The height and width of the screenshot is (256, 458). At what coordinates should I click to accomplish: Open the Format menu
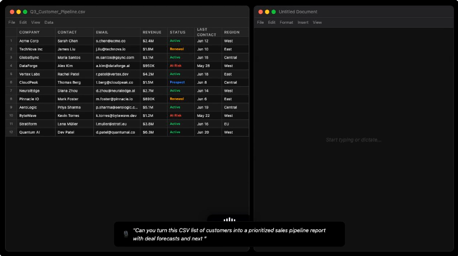pos(286,22)
